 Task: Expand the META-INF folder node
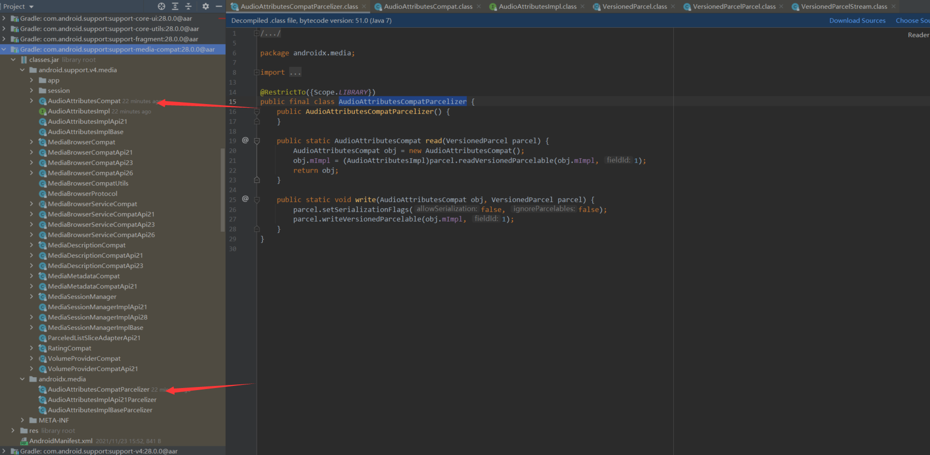click(22, 420)
